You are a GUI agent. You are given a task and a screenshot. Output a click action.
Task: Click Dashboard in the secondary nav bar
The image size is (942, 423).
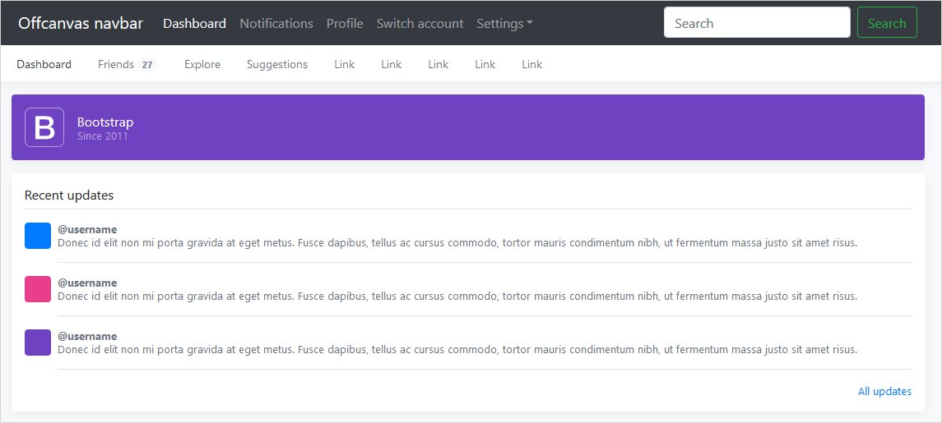point(44,65)
